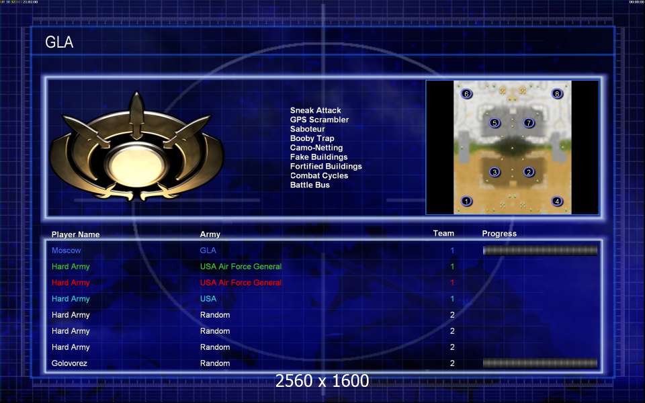Screen dimensions: 645x403
Task: Click the Battle Bus entry
Action: (310, 185)
